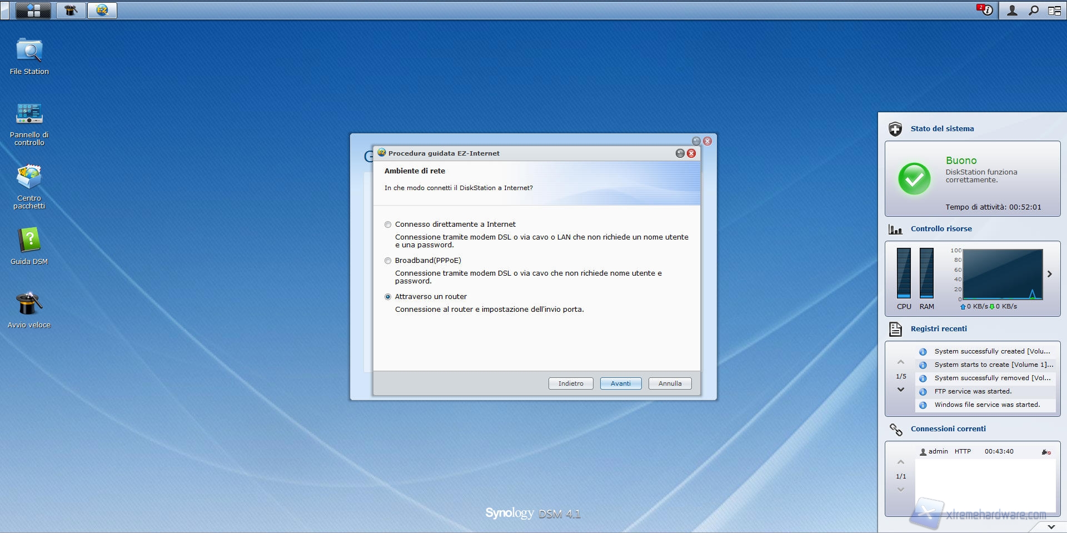Screen dimensions: 1067x533
Task: Open the main menu grid button
Action: click(33, 10)
